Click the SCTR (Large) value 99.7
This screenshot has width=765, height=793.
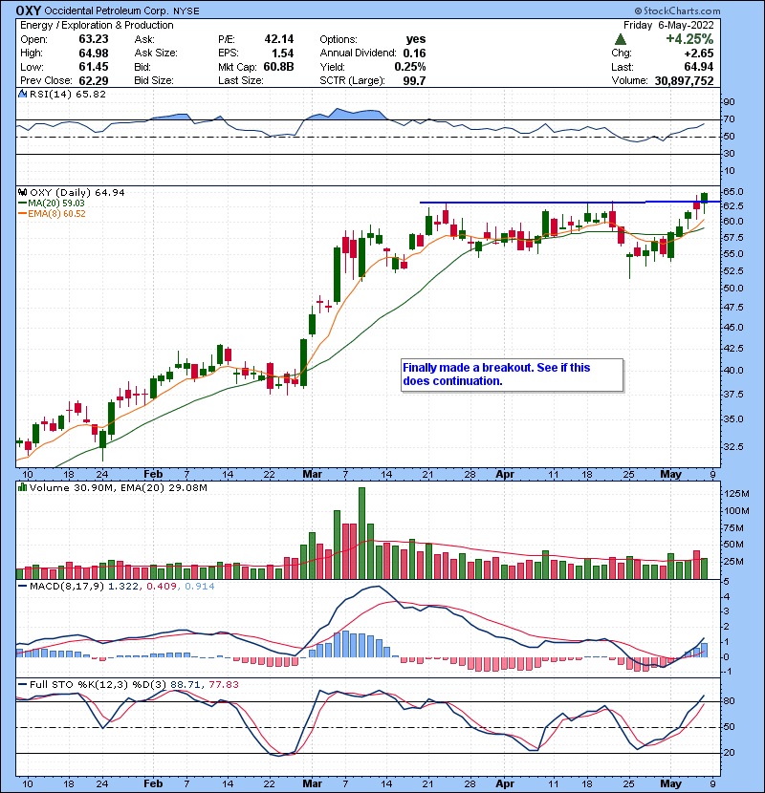(x=415, y=80)
